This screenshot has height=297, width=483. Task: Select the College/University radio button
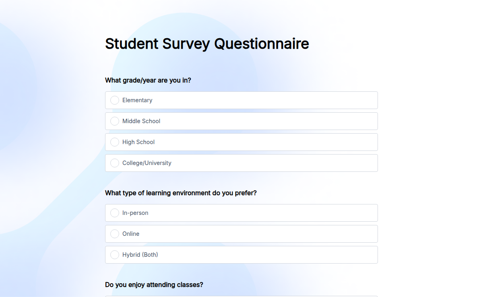[115, 163]
